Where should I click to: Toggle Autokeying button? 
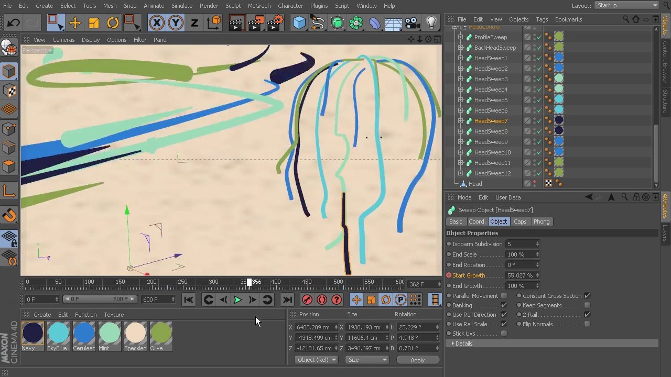coord(322,300)
